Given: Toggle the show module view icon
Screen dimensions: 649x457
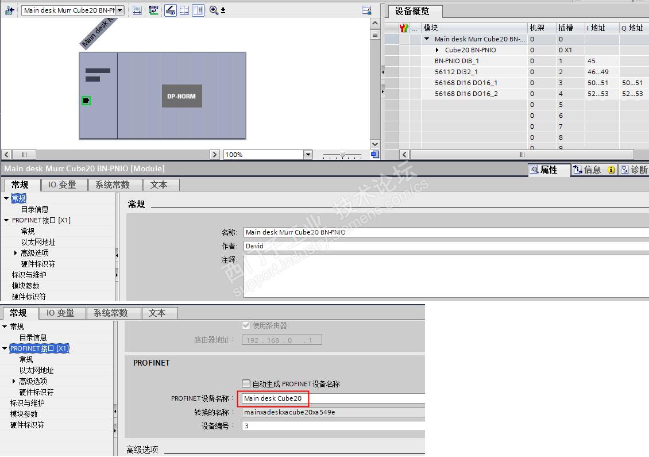Looking at the screenshot, I should pyautogui.click(x=170, y=10).
